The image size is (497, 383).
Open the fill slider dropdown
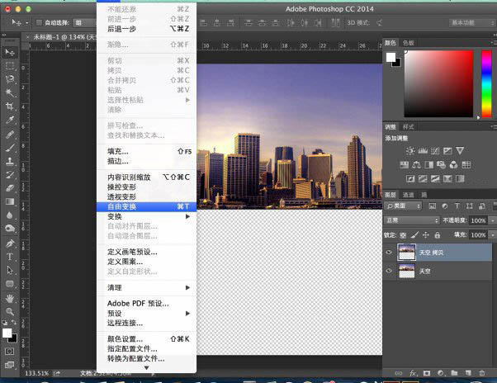tap(492, 235)
